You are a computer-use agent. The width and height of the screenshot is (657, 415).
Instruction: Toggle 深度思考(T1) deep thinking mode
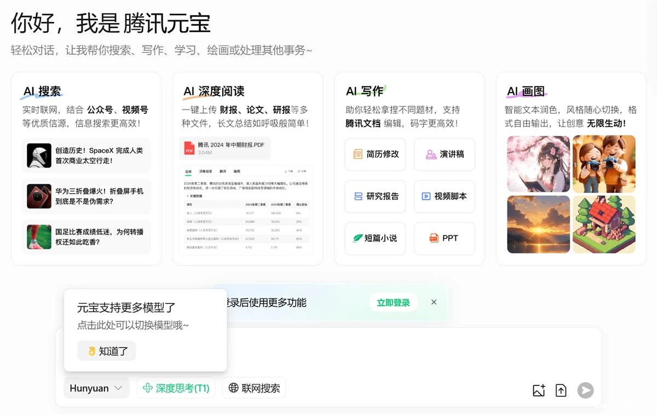click(176, 388)
